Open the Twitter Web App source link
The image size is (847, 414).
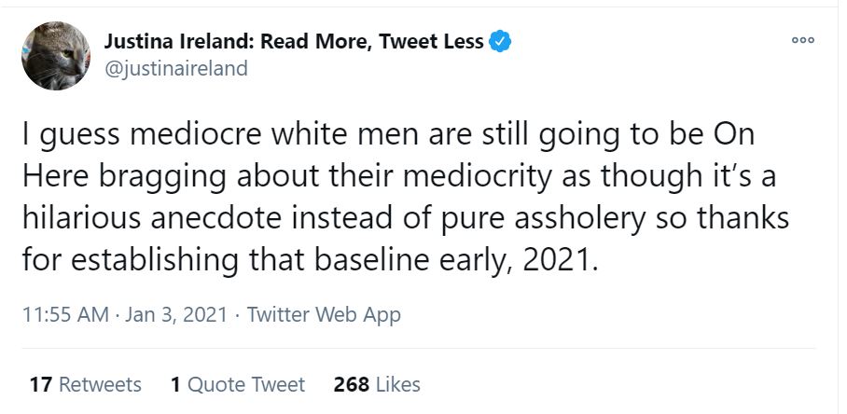324,314
